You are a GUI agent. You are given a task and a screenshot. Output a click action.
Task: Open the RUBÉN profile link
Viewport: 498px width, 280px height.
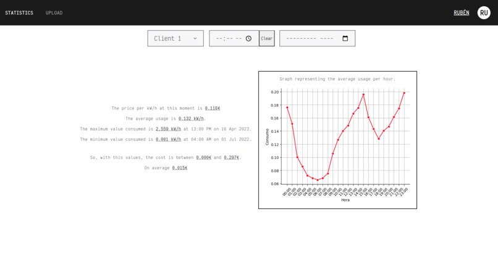coord(461,13)
